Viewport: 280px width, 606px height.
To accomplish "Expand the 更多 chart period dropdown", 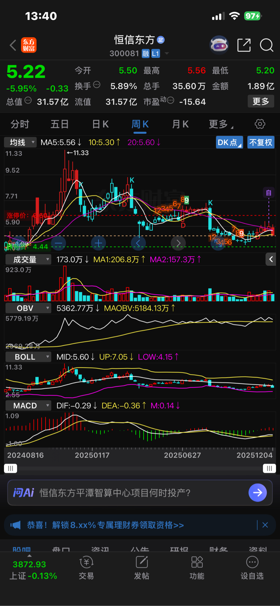I will coord(221,124).
